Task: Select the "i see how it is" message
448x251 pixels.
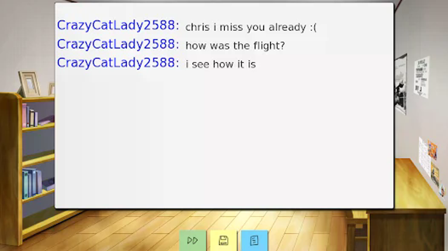Action: click(221, 64)
